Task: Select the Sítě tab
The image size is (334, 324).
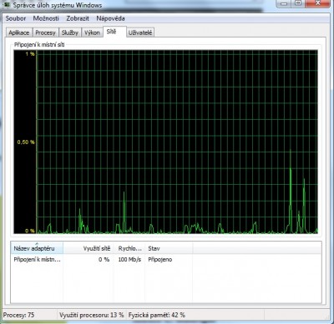Action: (114, 32)
